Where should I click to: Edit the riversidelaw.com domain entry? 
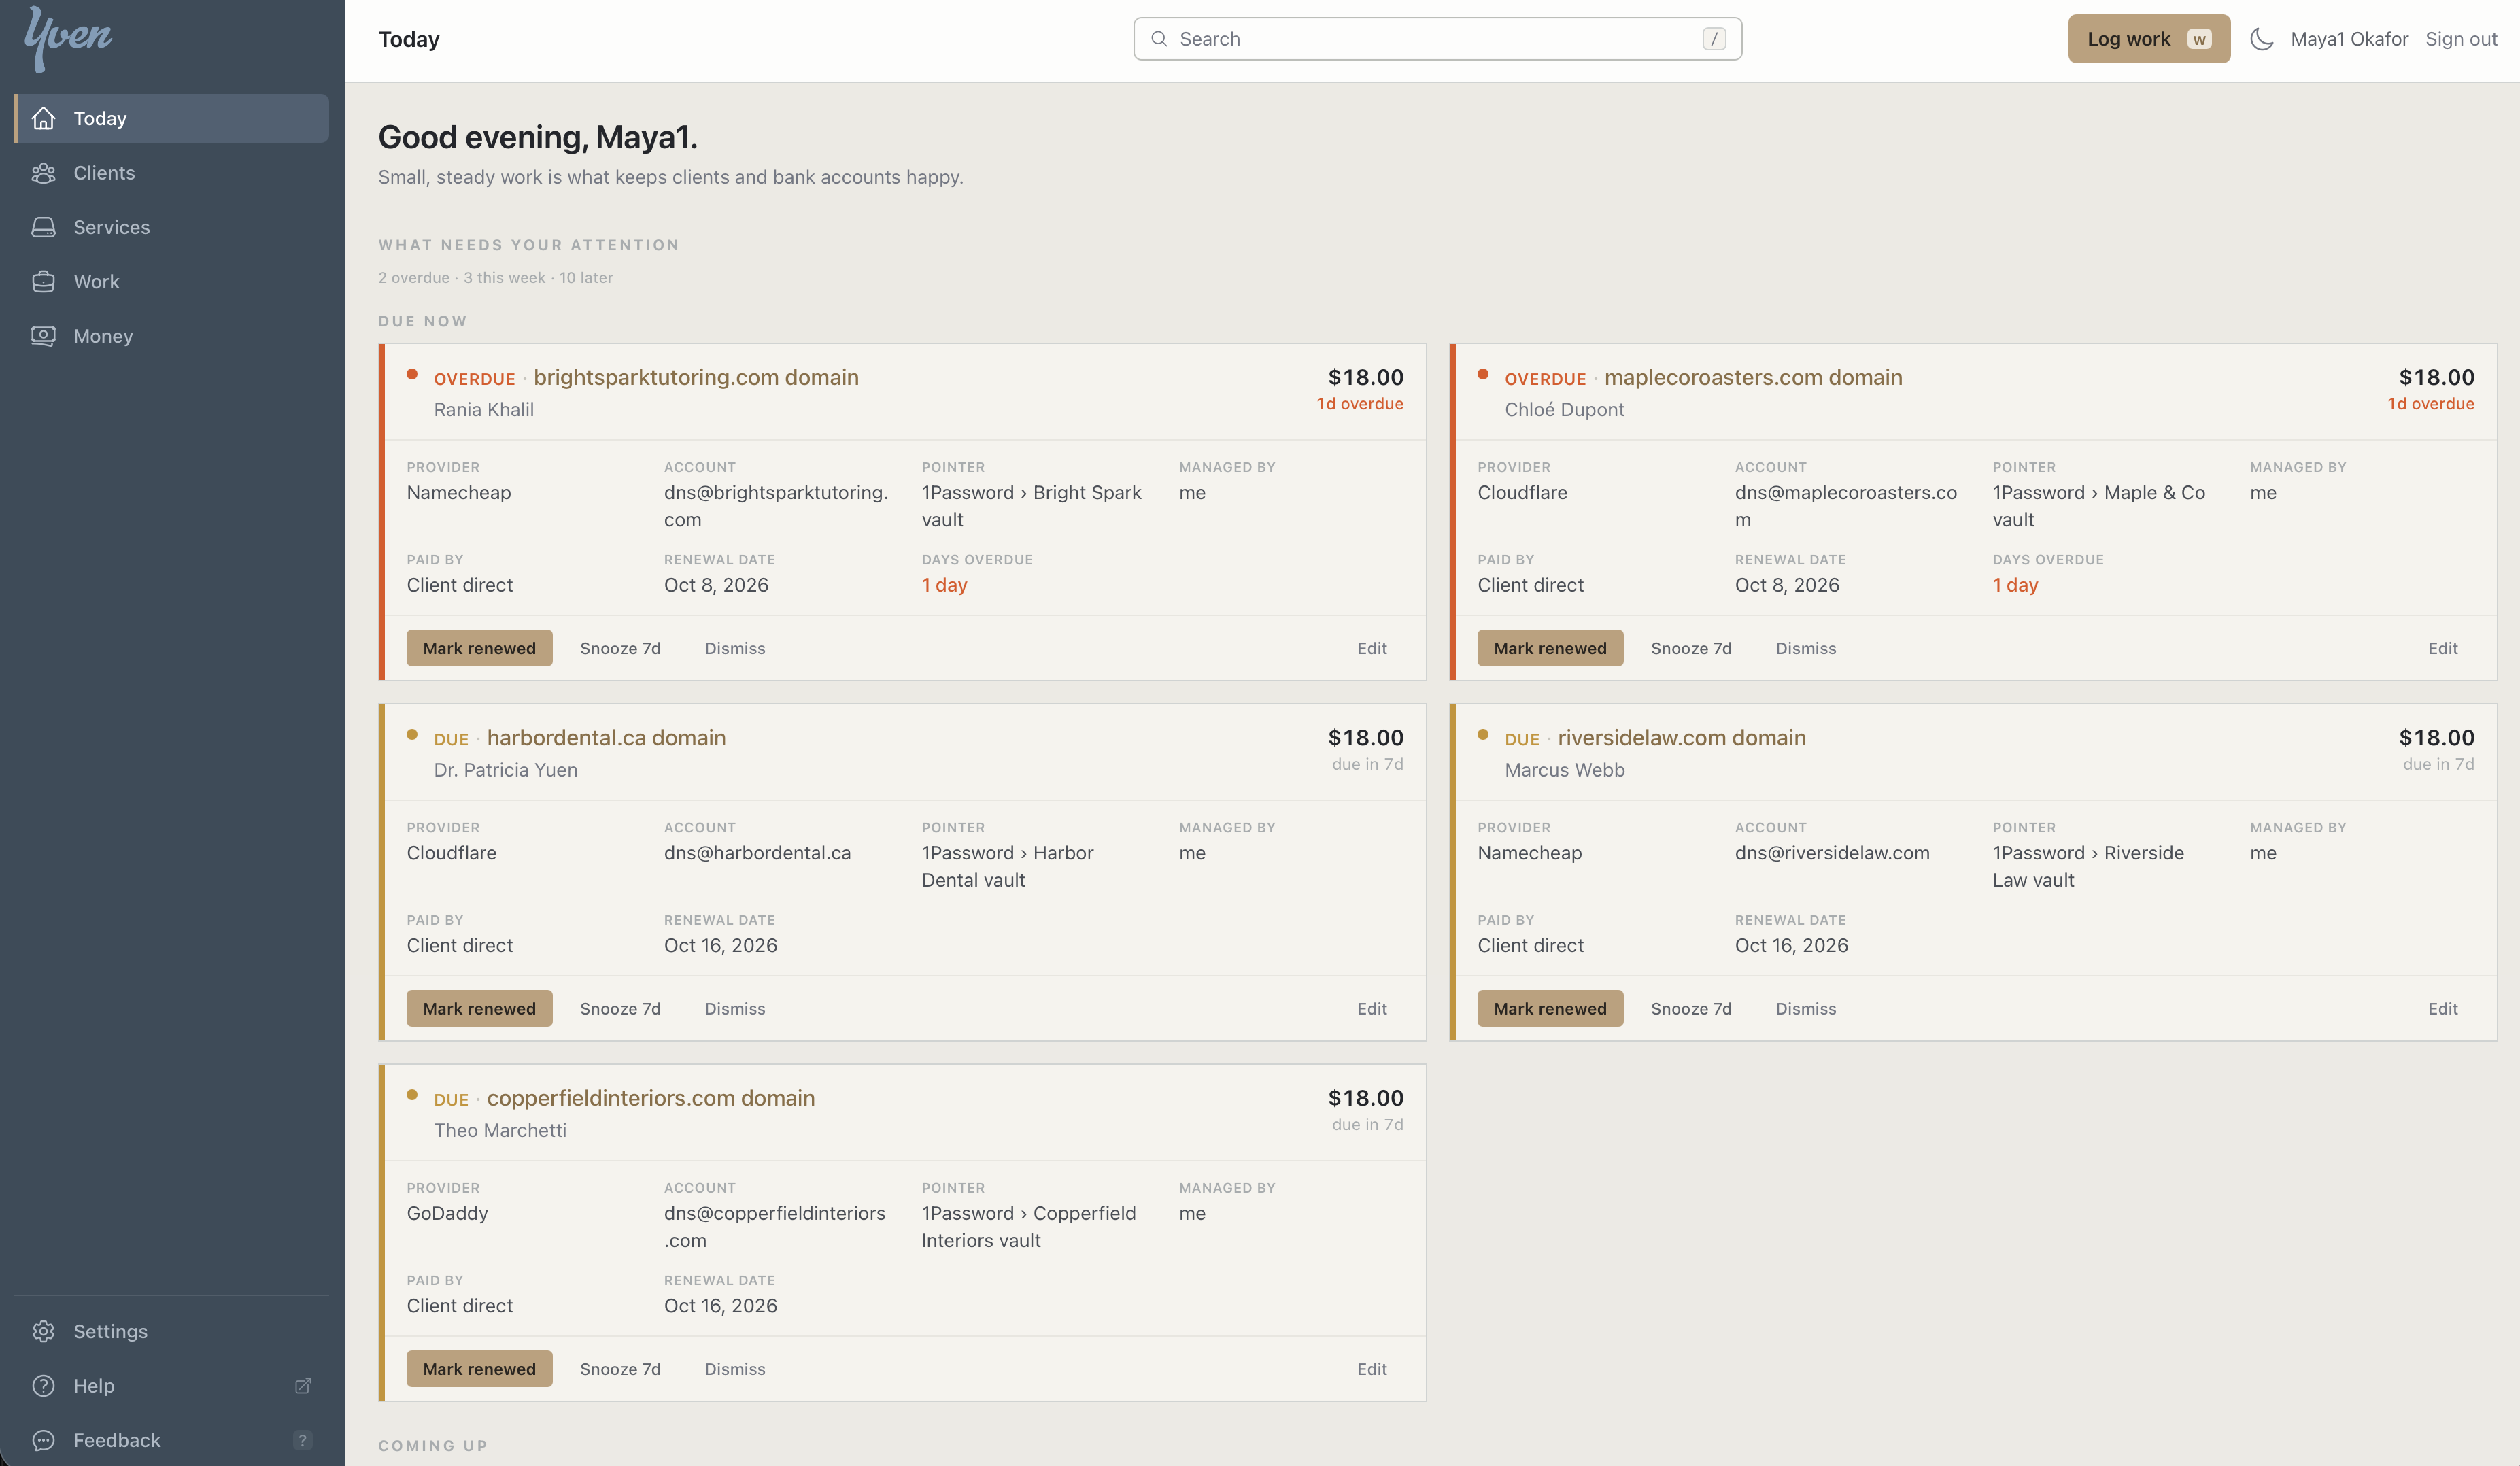(x=2442, y=1009)
